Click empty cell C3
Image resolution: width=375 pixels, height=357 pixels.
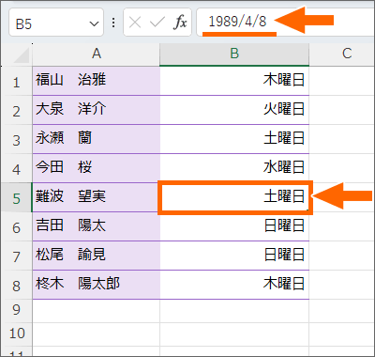click(x=342, y=139)
